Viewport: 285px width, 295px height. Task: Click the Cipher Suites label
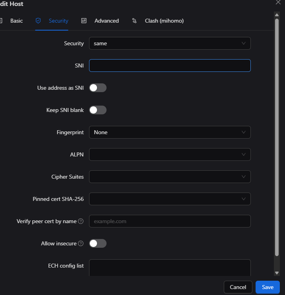[x=68, y=177]
